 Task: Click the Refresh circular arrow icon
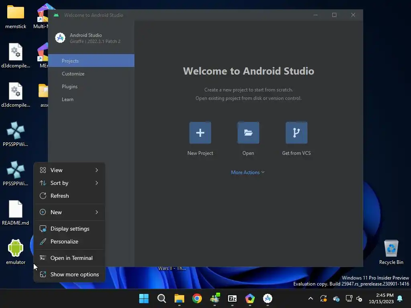point(43,196)
